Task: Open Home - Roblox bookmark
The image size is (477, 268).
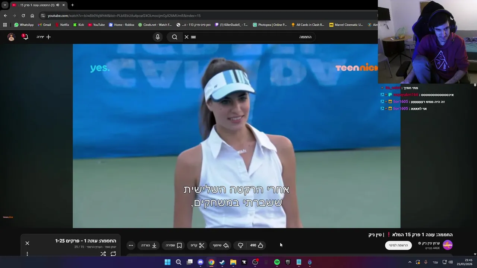Action: click(121, 25)
